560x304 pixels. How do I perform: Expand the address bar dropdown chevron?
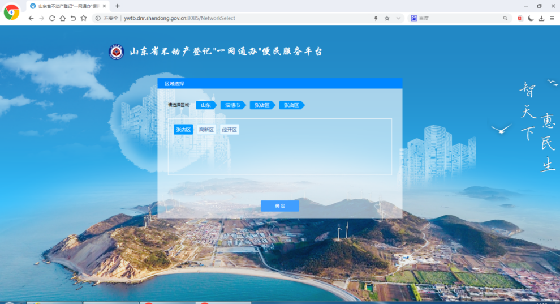point(398,18)
